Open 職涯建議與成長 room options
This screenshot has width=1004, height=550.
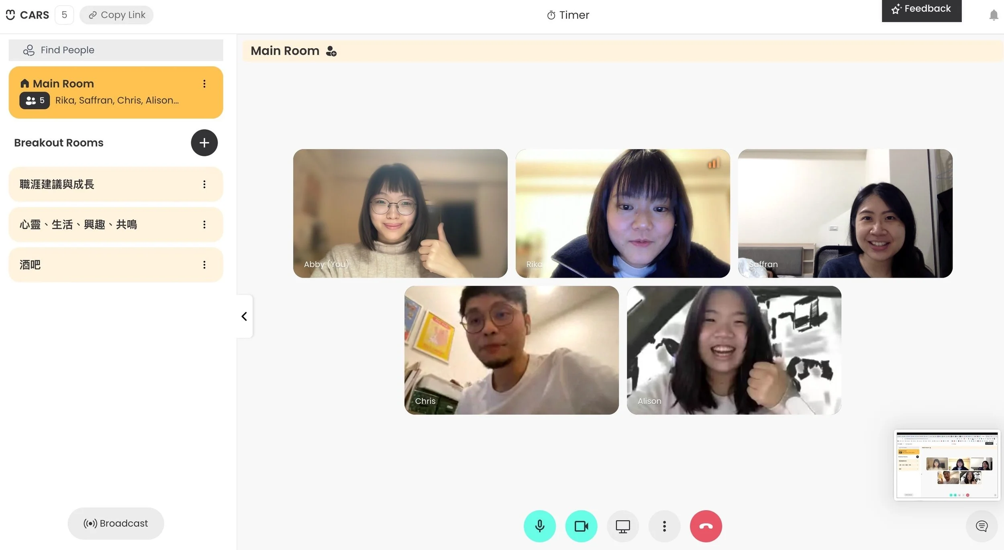(x=204, y=184)
